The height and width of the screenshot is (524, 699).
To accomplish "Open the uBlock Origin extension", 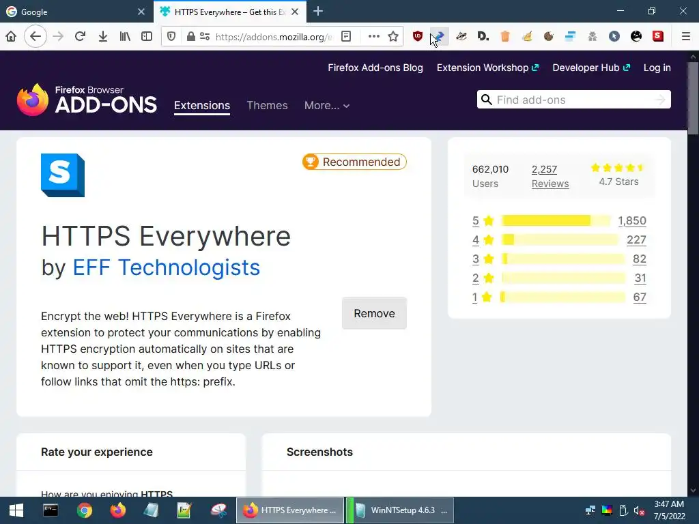I will pos(418,37).
